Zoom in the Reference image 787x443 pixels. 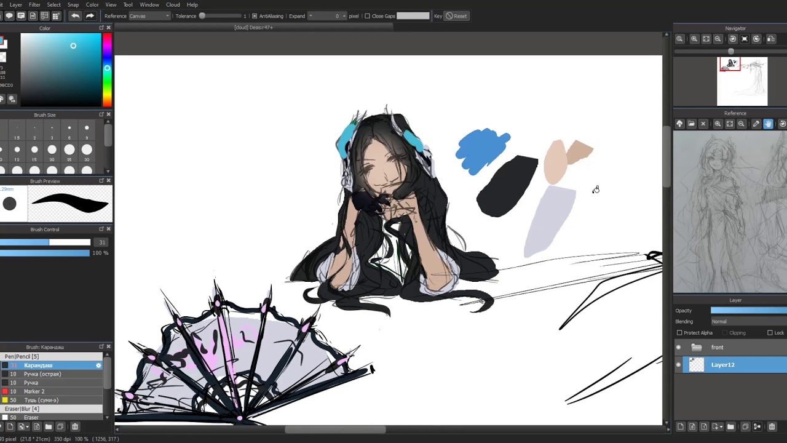718,124
